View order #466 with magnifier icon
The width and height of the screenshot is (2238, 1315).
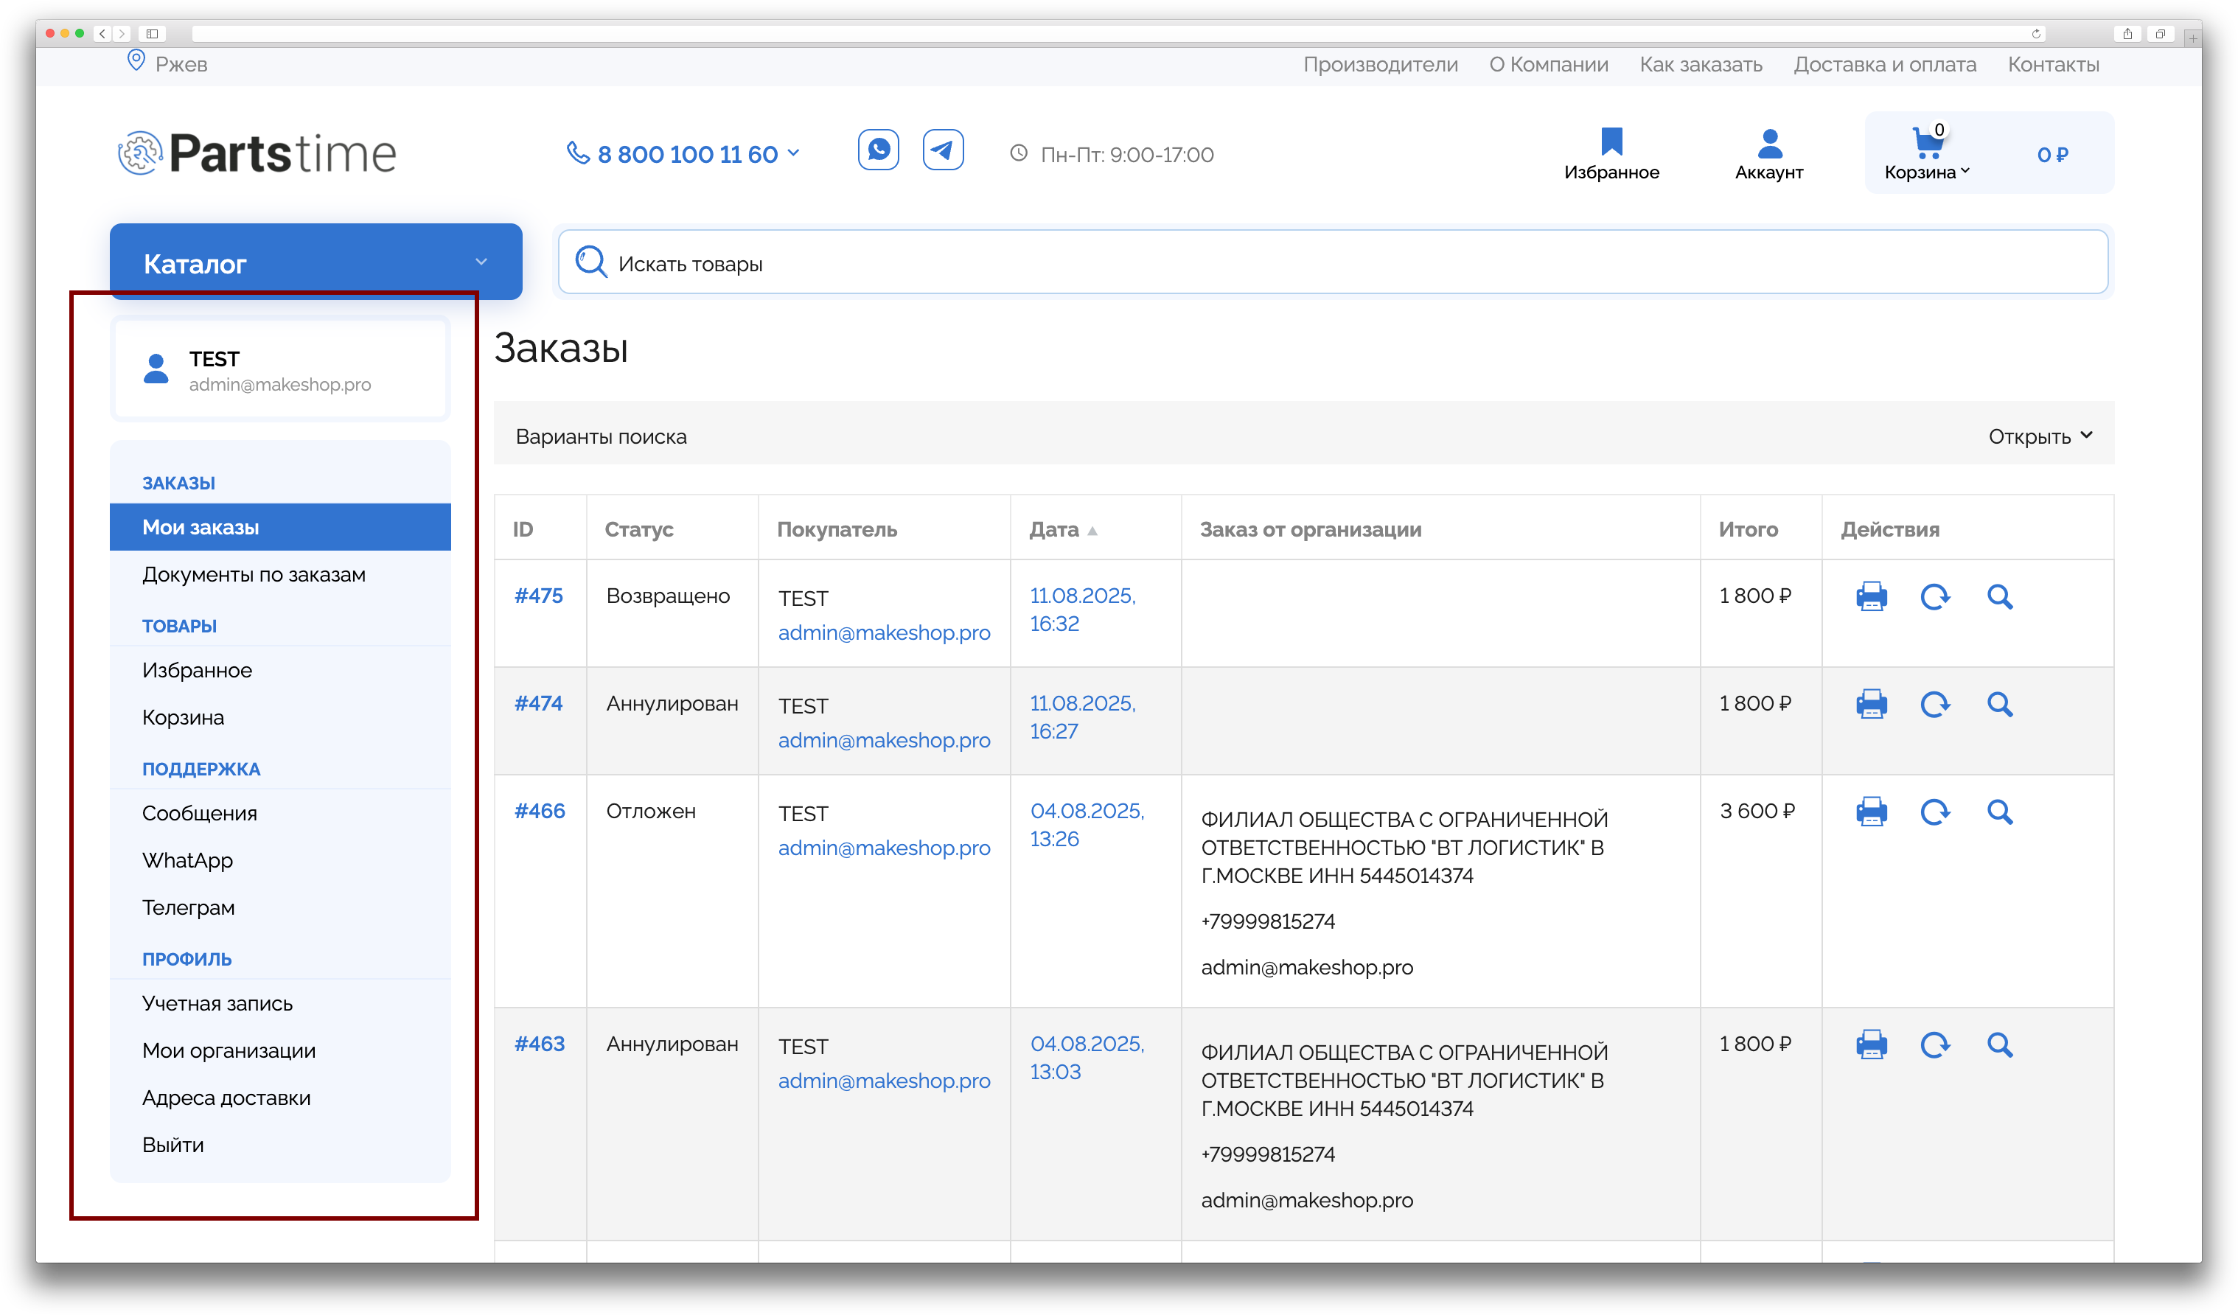(1999, 812)
